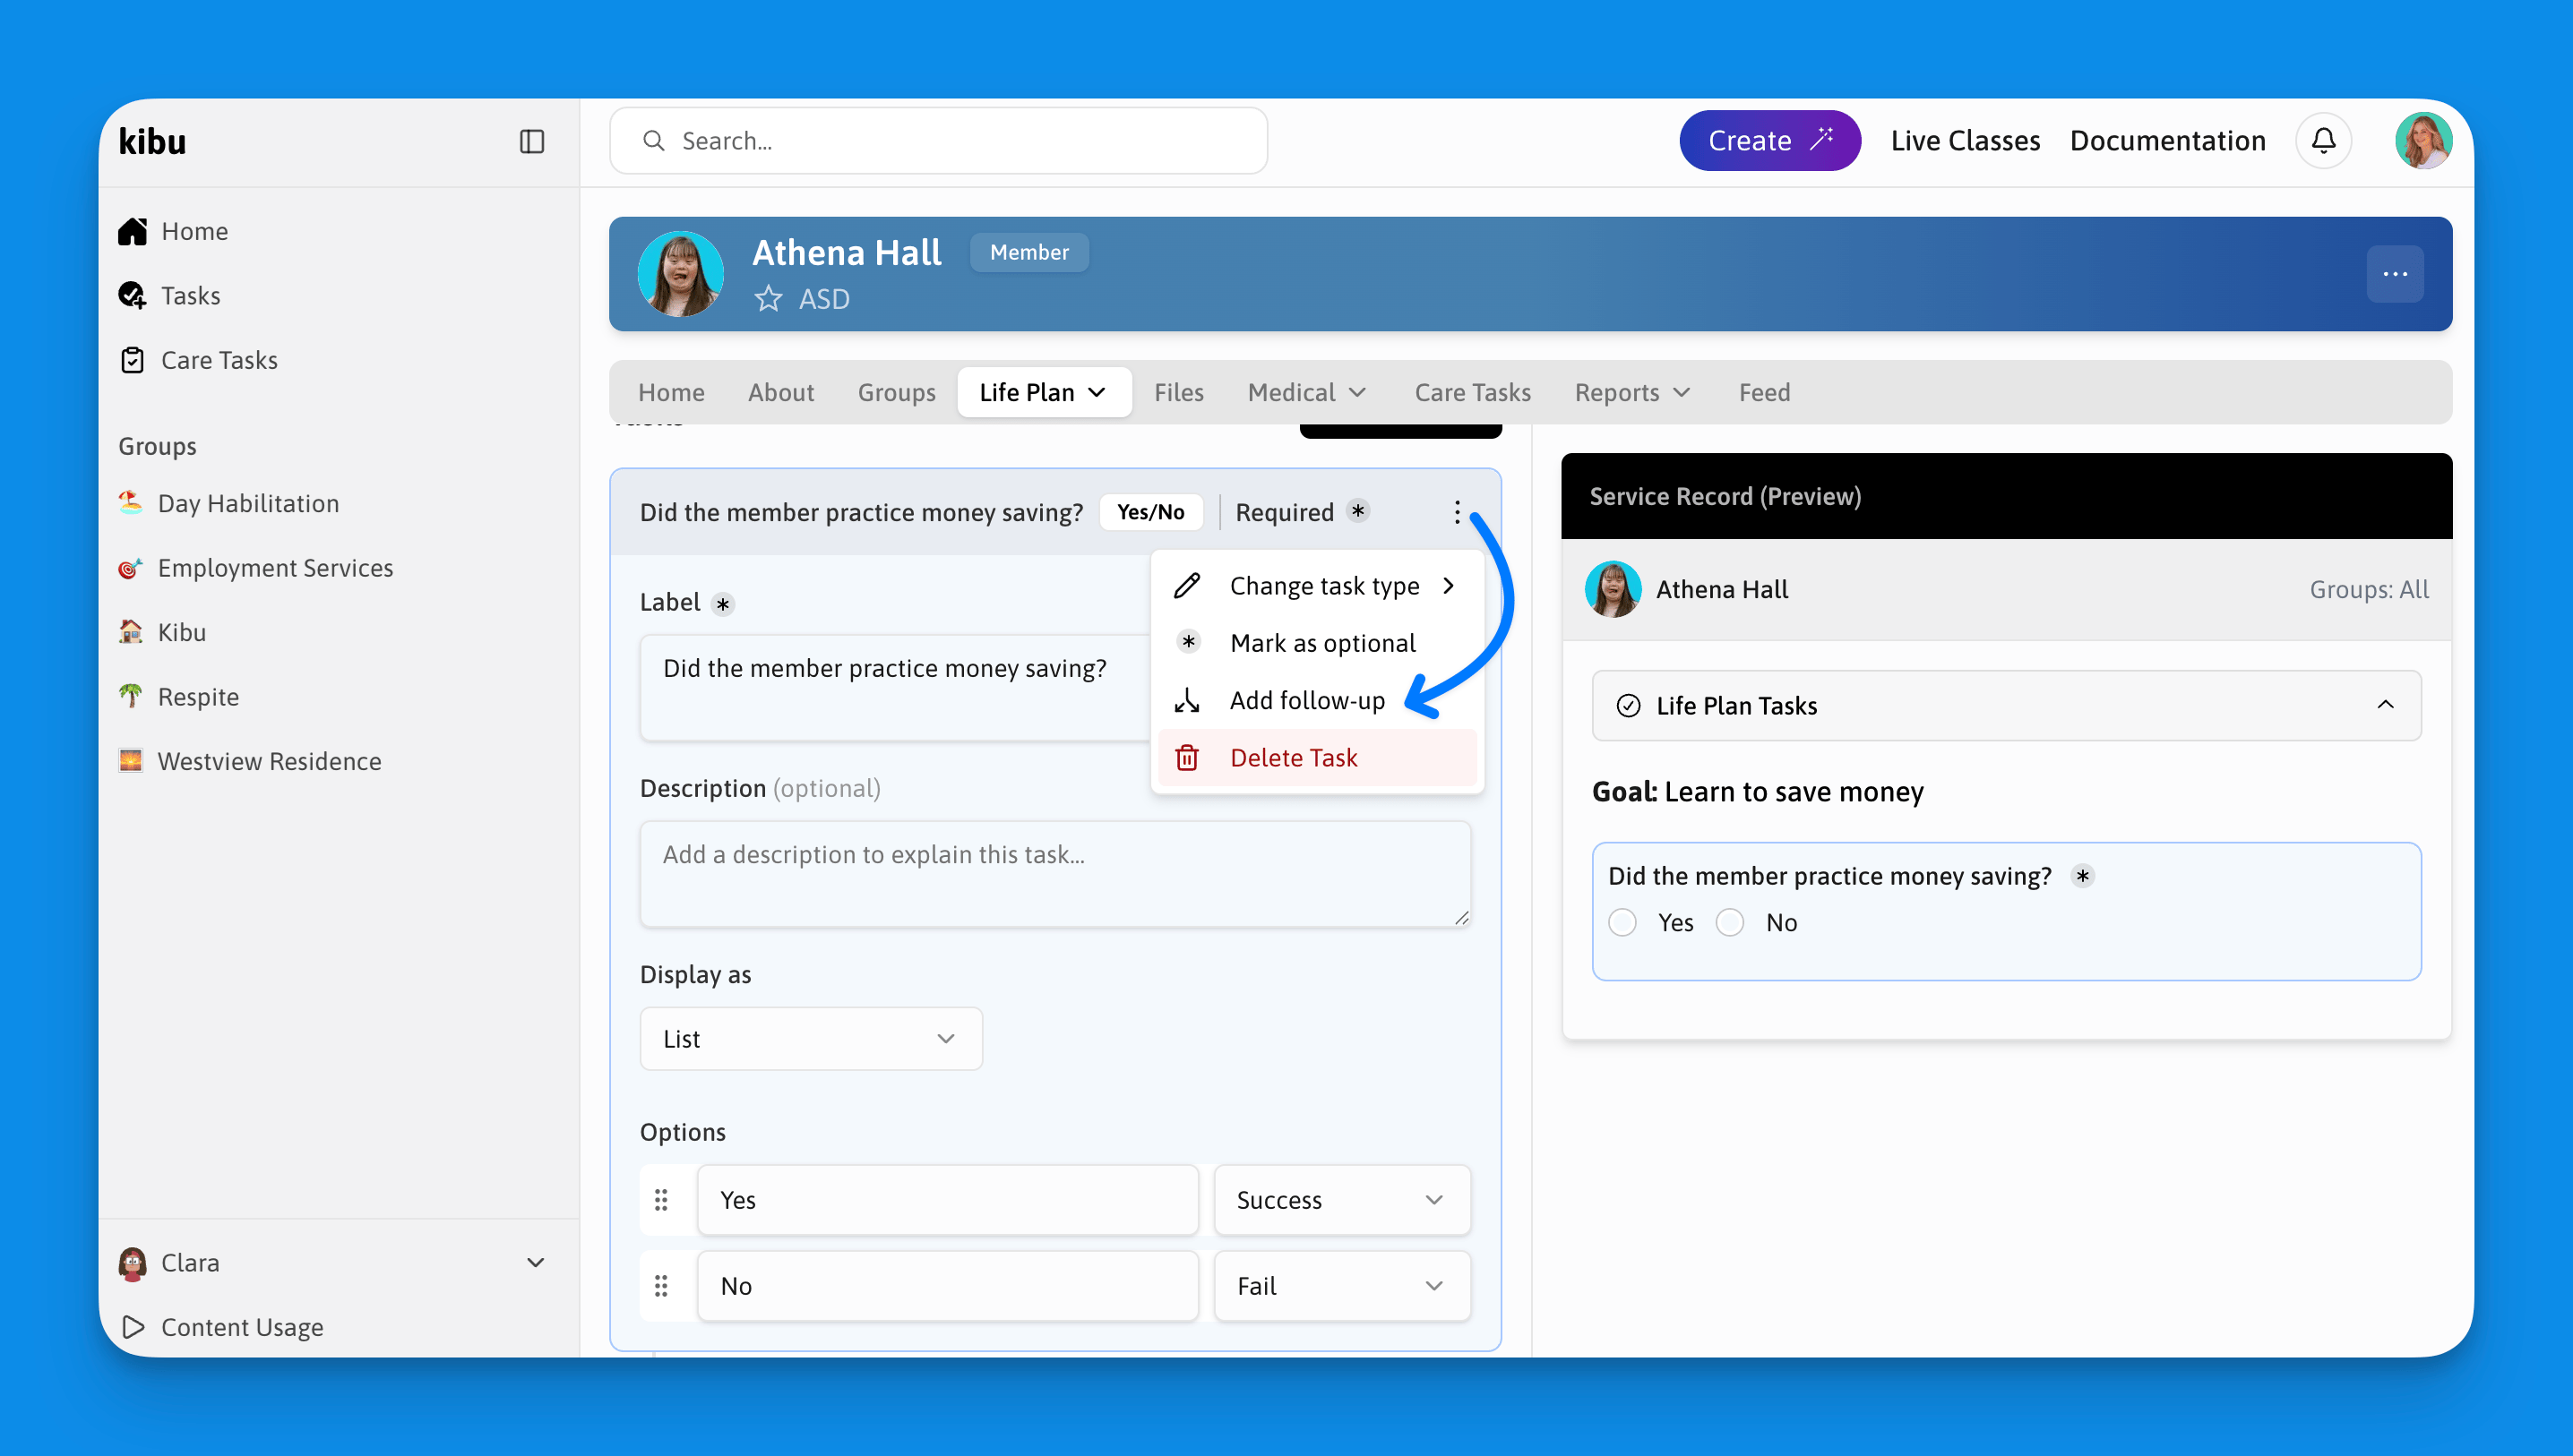Click the Required asterisk badge in the task header
The width and height of the screenshot is (2573, 1456).
point(1357,512)
